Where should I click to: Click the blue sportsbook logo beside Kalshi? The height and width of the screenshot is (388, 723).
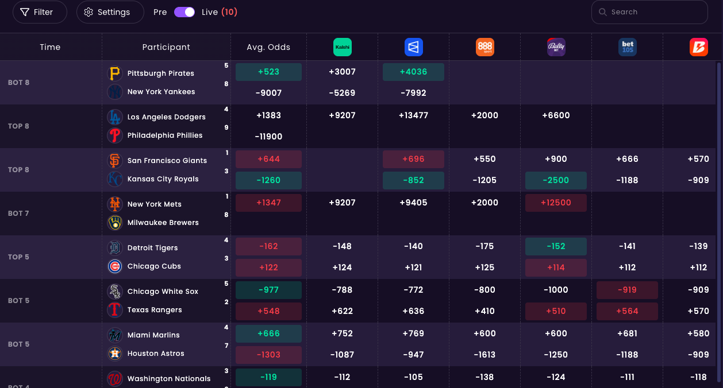(414, 47)
